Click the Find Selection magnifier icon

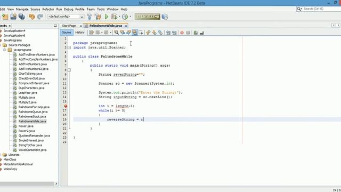coord(117,33)
